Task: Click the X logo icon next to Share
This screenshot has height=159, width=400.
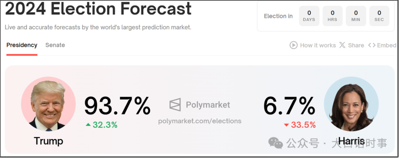Action: (x=342, y=45)
